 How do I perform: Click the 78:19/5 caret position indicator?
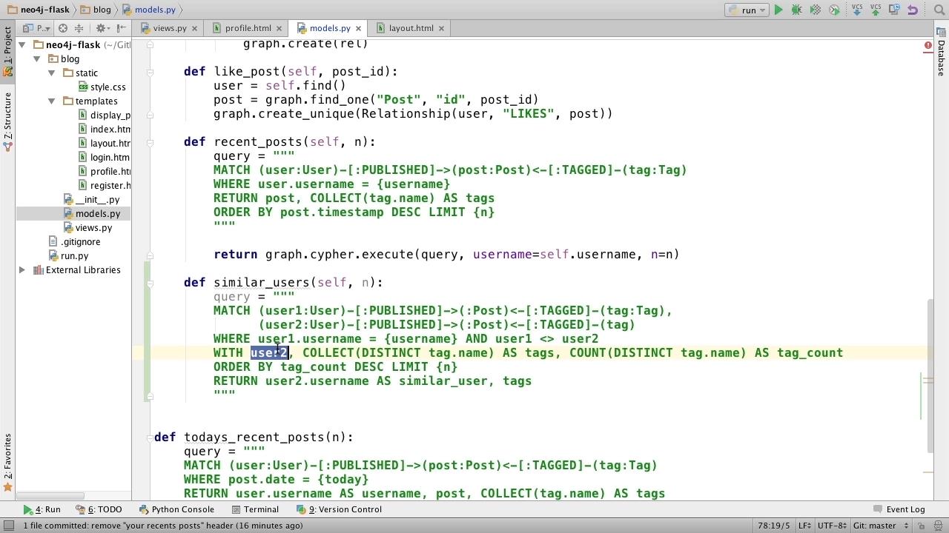(773, 526)
